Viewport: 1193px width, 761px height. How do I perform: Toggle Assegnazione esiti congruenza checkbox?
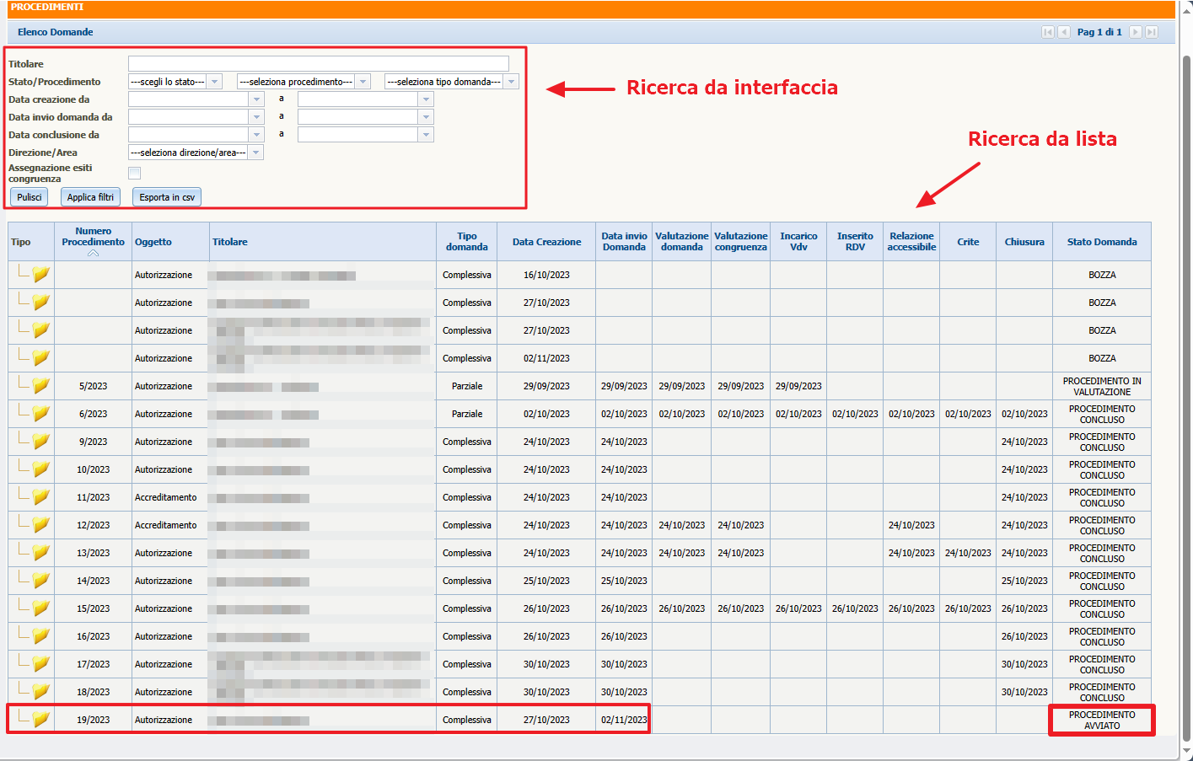(x=134, y=173)
